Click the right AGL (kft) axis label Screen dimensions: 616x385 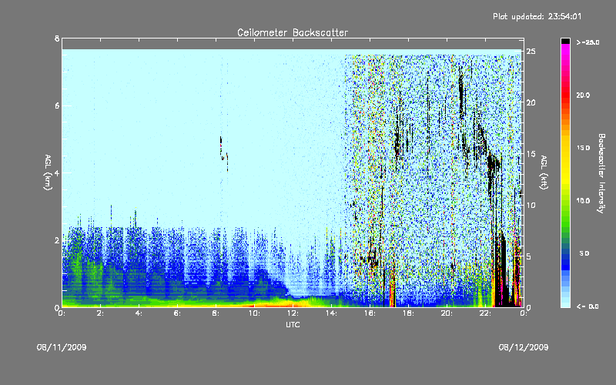[544, 172]
